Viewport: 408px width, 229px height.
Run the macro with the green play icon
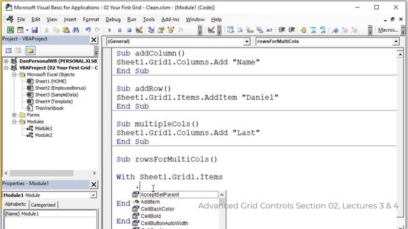(x=110, y=30)
